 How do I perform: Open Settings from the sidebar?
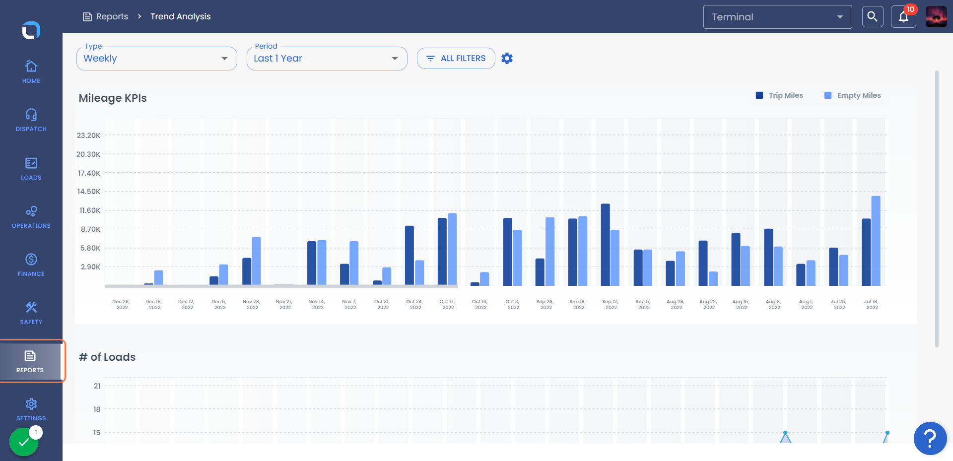(x=31, y=409)
